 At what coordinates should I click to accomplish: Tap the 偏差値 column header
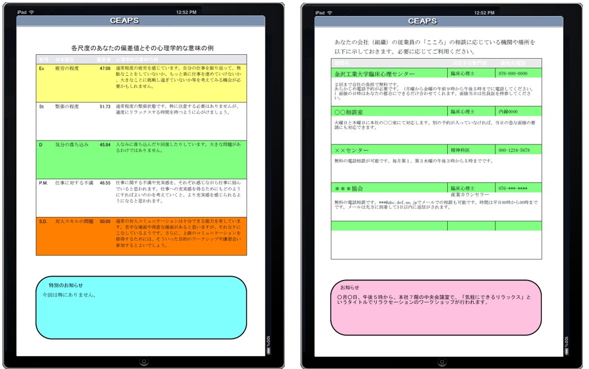coord(104,59)
